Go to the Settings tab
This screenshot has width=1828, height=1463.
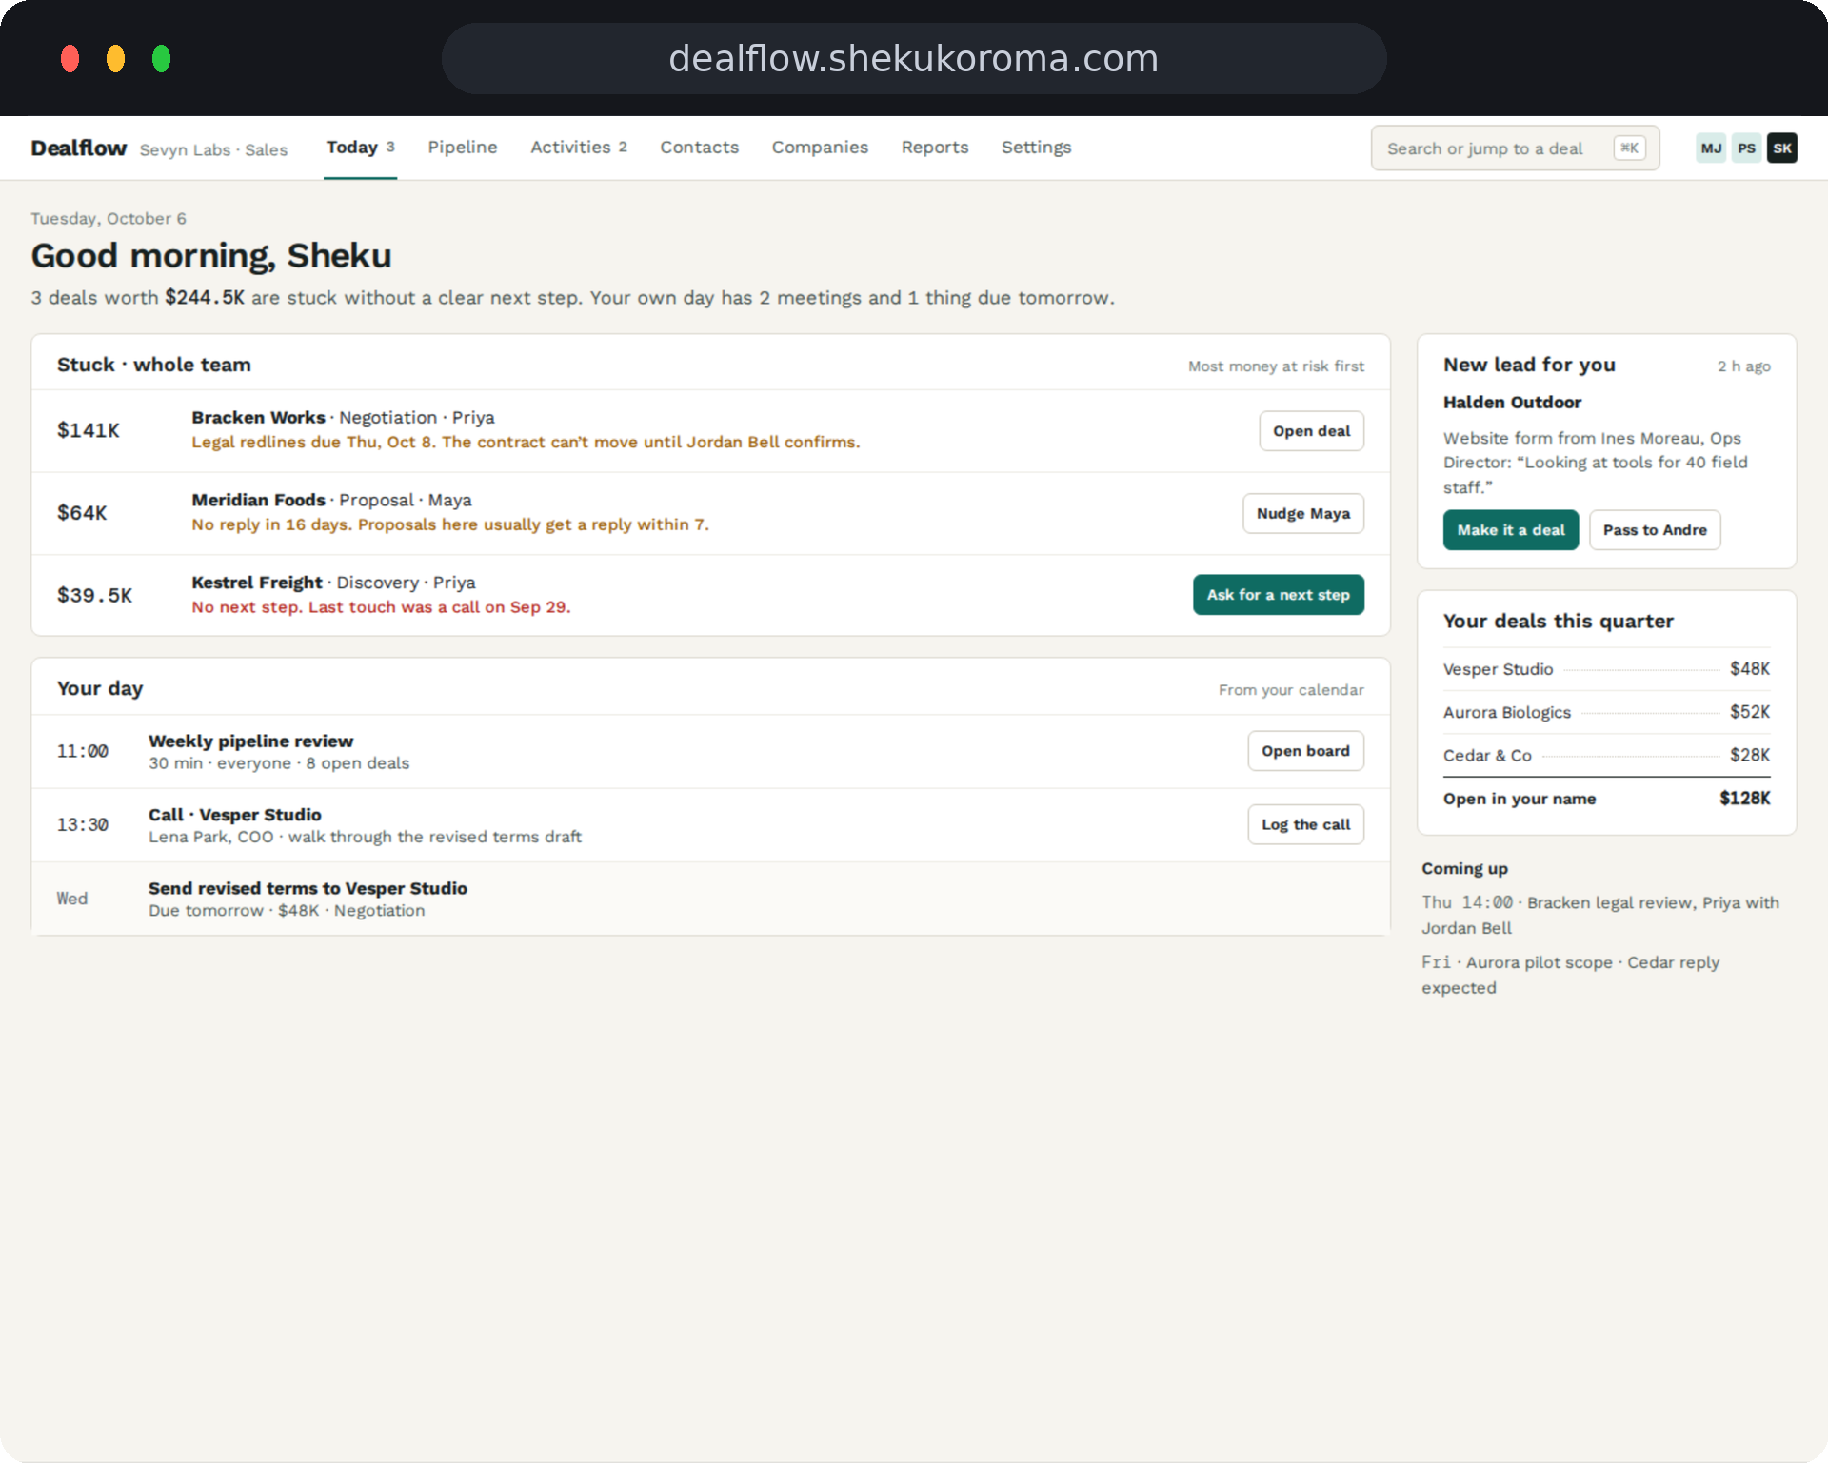(1036, 148)
